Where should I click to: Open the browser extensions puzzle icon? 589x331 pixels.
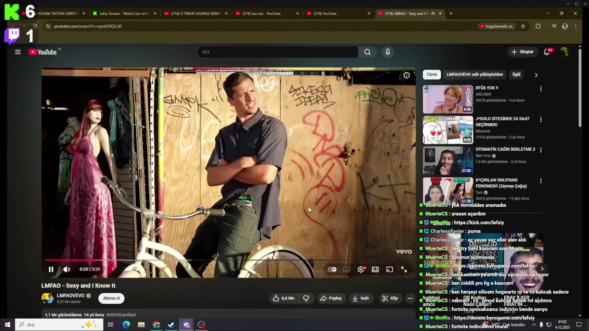pos(538,26)
